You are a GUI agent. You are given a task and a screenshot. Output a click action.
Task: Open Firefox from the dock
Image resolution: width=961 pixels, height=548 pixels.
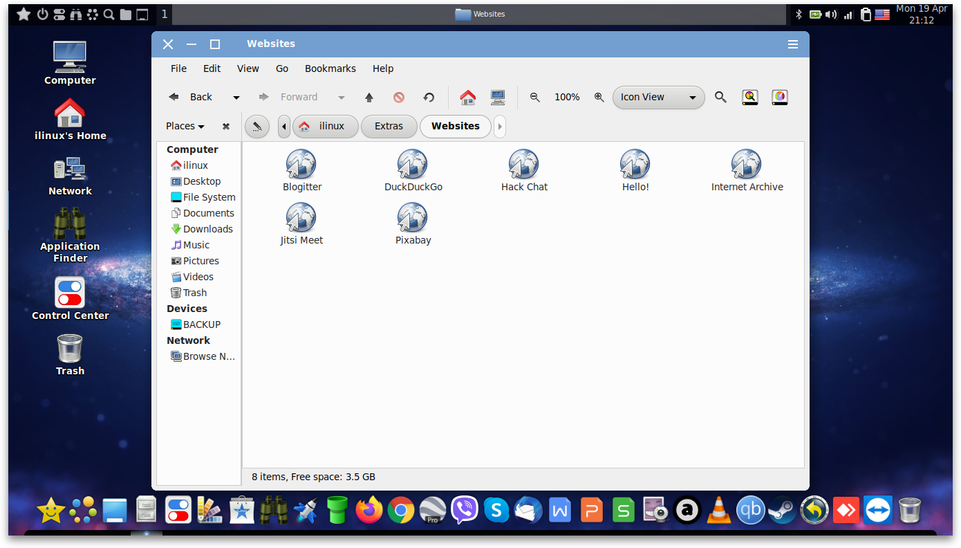pyautogui.click(x=369, y=511)
